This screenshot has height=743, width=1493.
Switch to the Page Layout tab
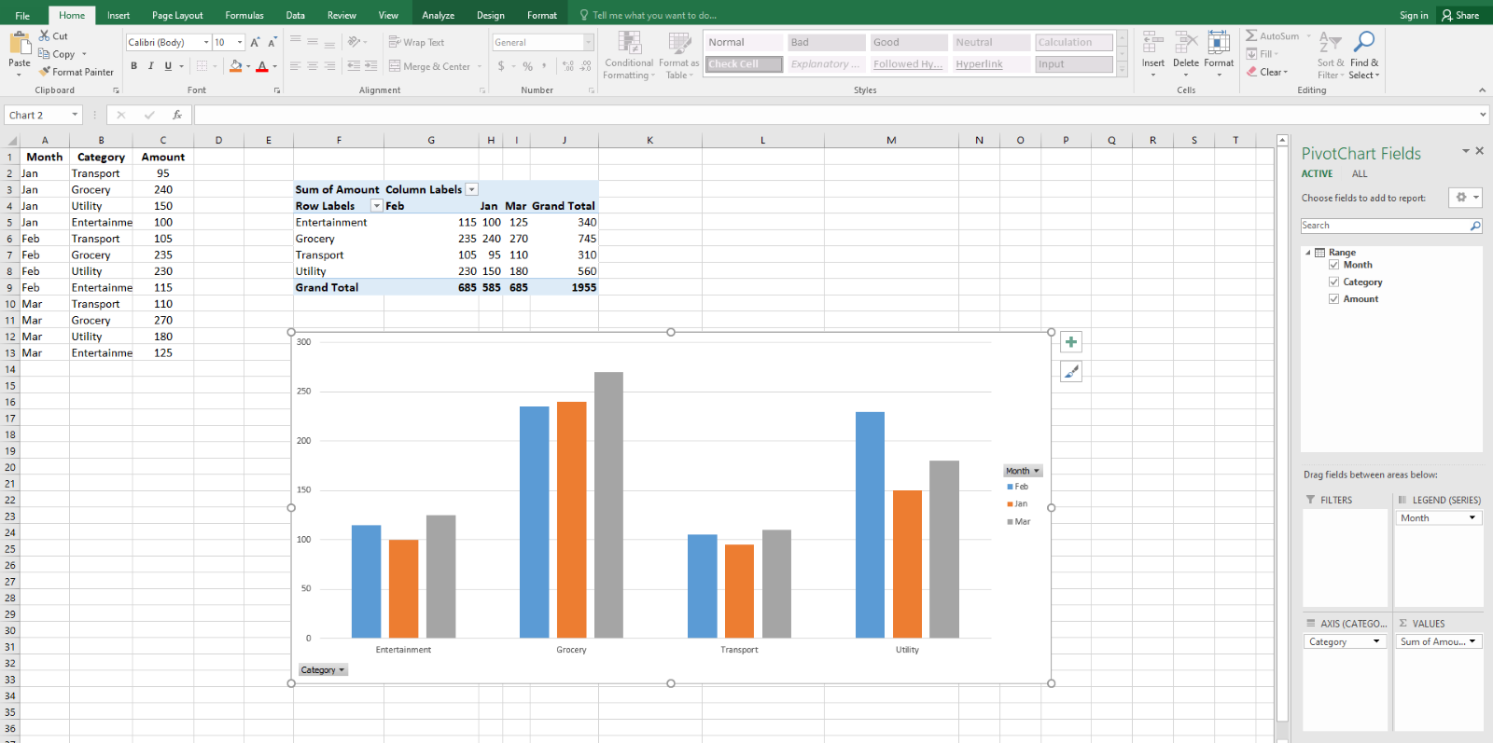pos(177,15)
